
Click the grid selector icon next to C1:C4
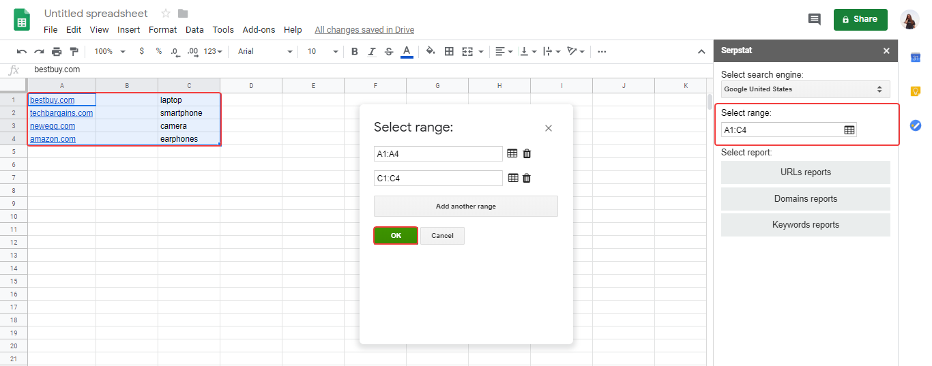512,179
